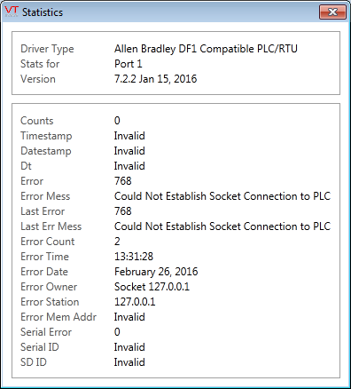Select the Error Mess socket connection message
This screenshot has height=389, width=351.
click(222, 196)
